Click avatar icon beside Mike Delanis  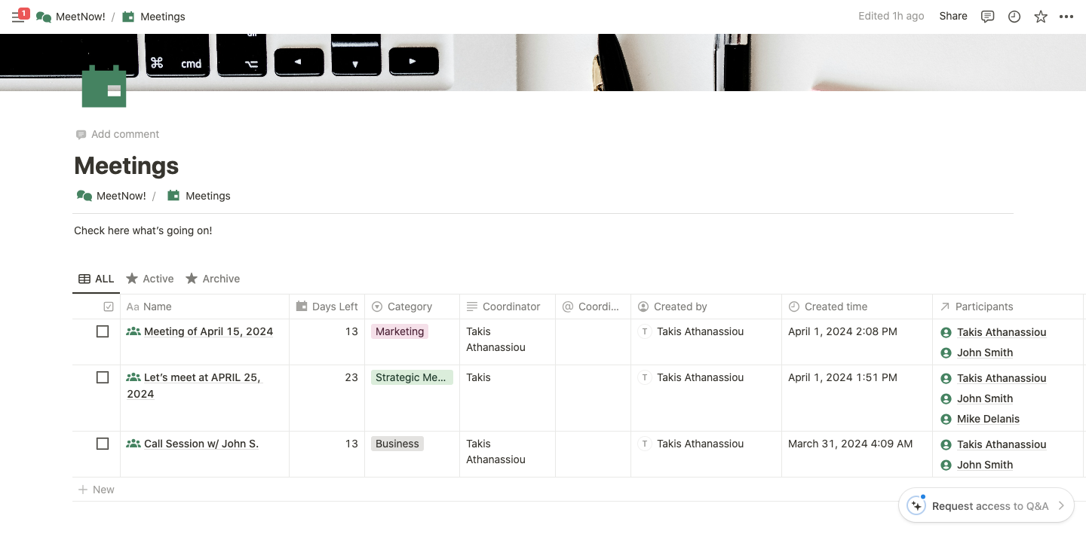point(946,419)
